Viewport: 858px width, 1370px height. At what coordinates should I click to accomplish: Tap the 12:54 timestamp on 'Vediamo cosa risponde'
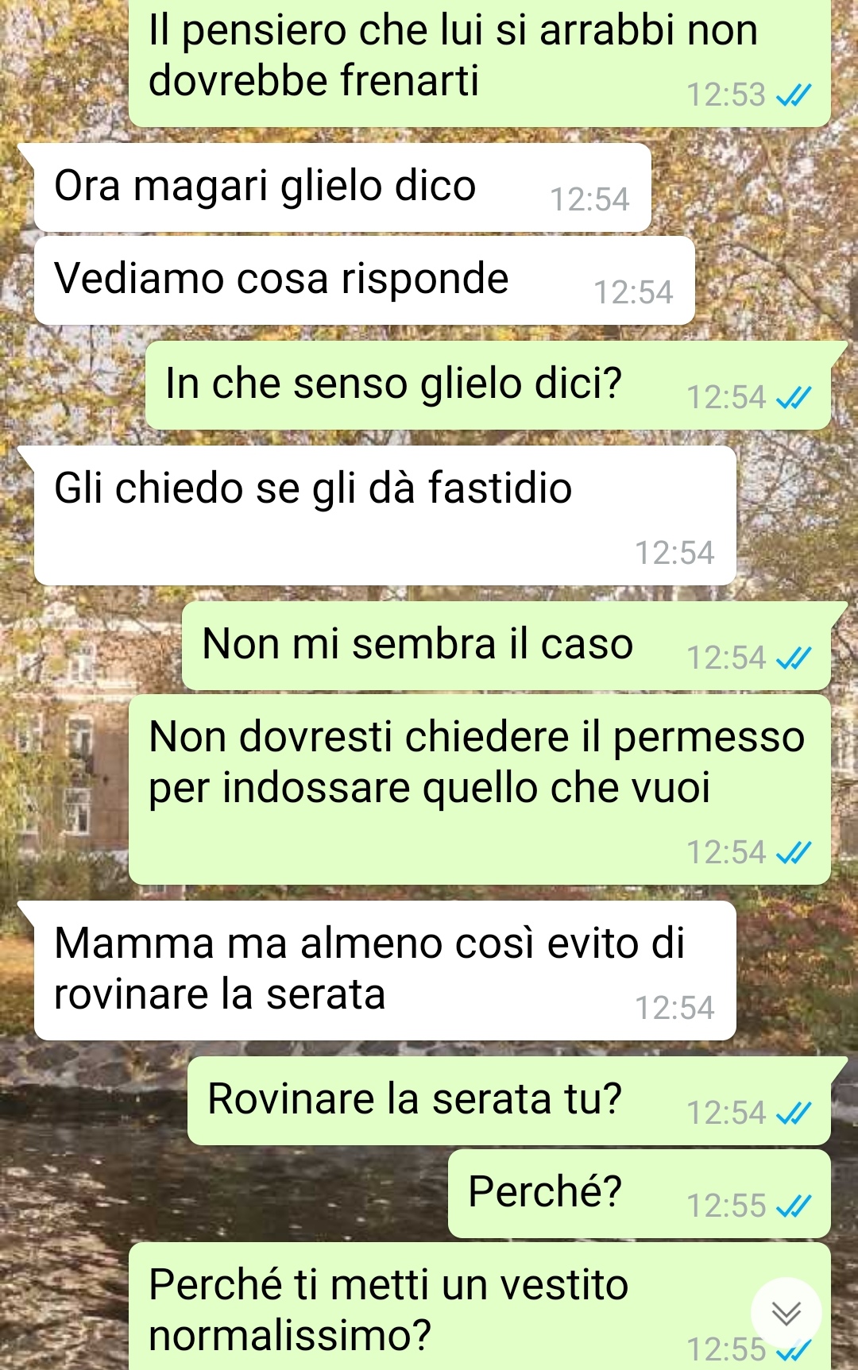(x=633, y=293)
